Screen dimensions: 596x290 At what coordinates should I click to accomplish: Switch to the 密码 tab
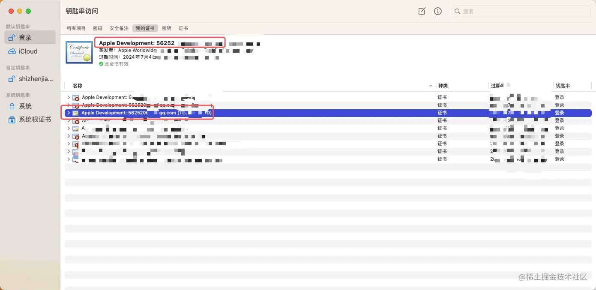[98, 28]
